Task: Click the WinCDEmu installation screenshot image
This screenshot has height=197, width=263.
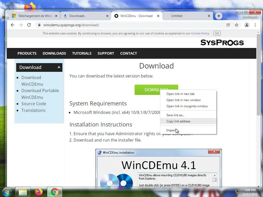Action: [x=158, y=168]
